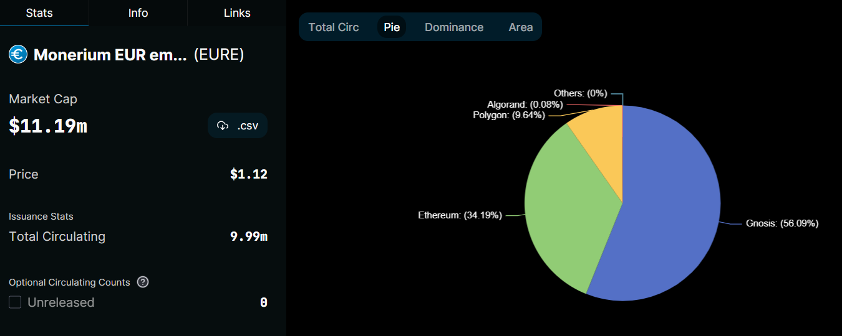Click the Ethereum: (34.19%) label
This screenshot has height=336, width=842.
(460, 215)
